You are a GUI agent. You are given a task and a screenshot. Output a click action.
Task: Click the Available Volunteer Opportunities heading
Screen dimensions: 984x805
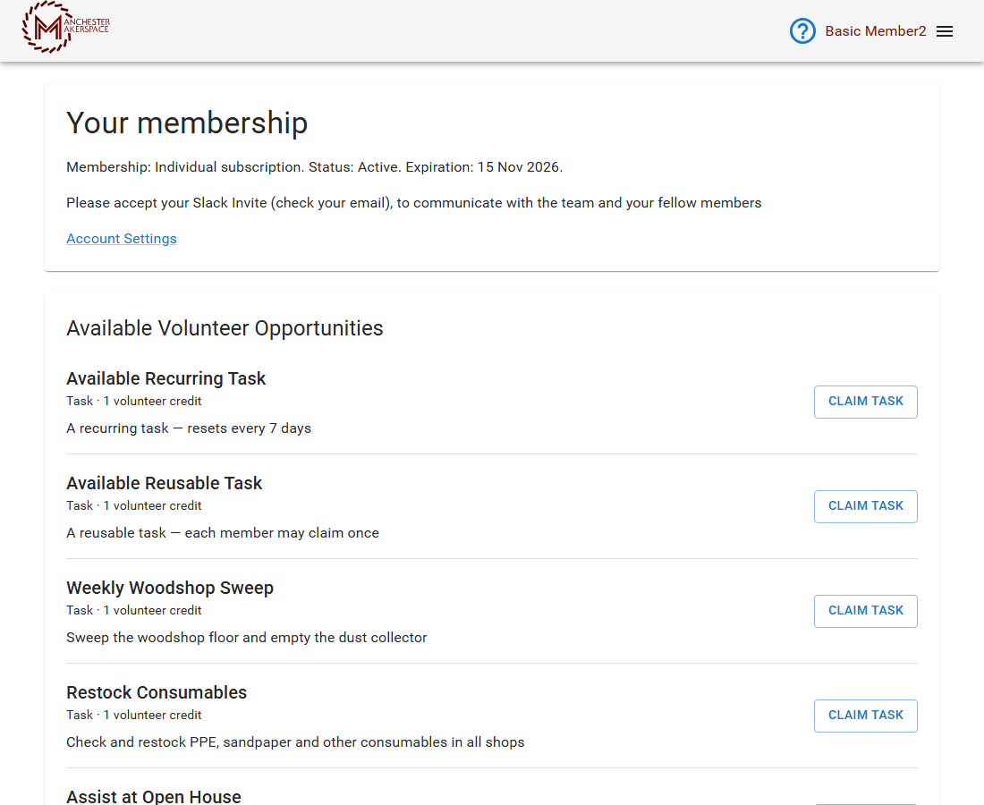coord(225,328)
